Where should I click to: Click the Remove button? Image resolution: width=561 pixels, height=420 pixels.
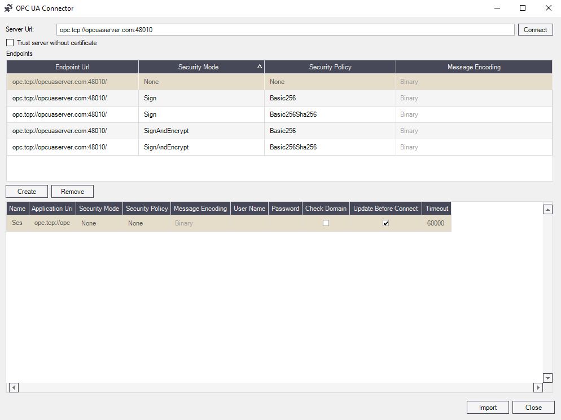click(x=72, y=191)
